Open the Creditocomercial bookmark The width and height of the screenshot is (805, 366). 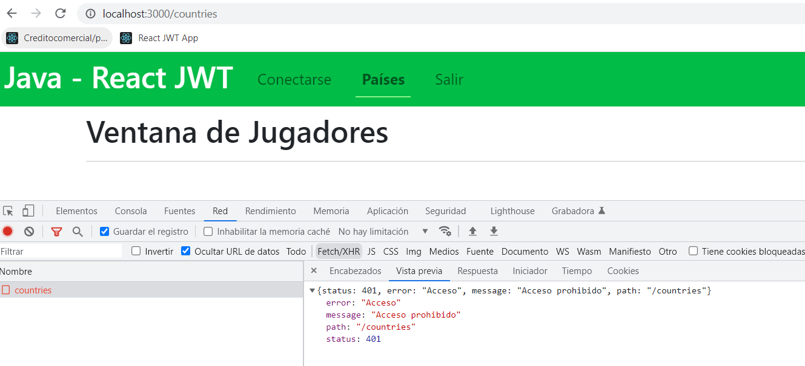coord(56,38)
